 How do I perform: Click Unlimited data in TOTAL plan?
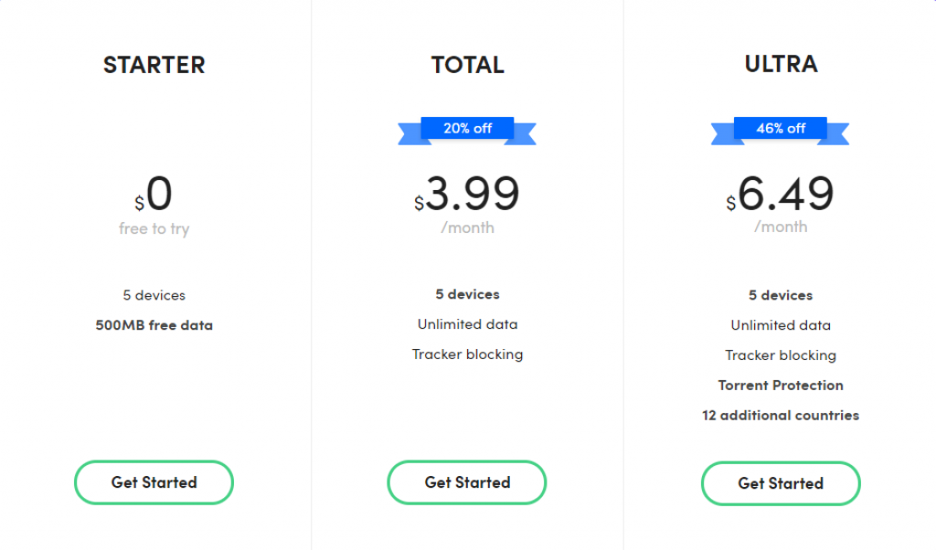click(x=467, y=324)
